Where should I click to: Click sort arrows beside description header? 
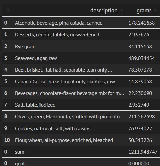pyautogui.click(x=122, y=10)
